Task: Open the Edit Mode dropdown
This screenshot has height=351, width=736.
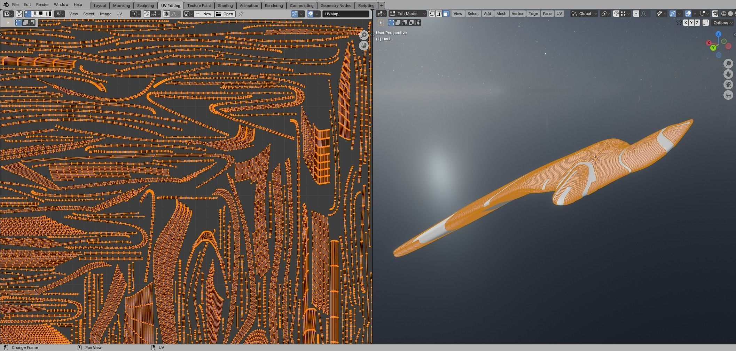Action: [x=407, y=14]
